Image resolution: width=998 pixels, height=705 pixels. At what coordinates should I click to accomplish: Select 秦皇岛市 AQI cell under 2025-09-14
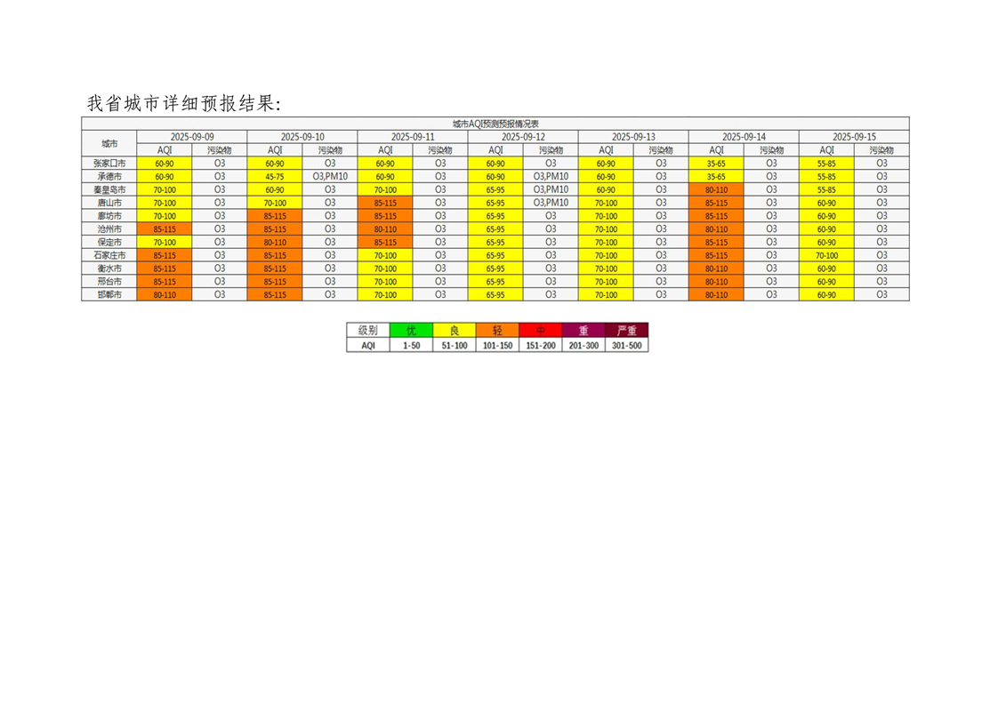716,189
